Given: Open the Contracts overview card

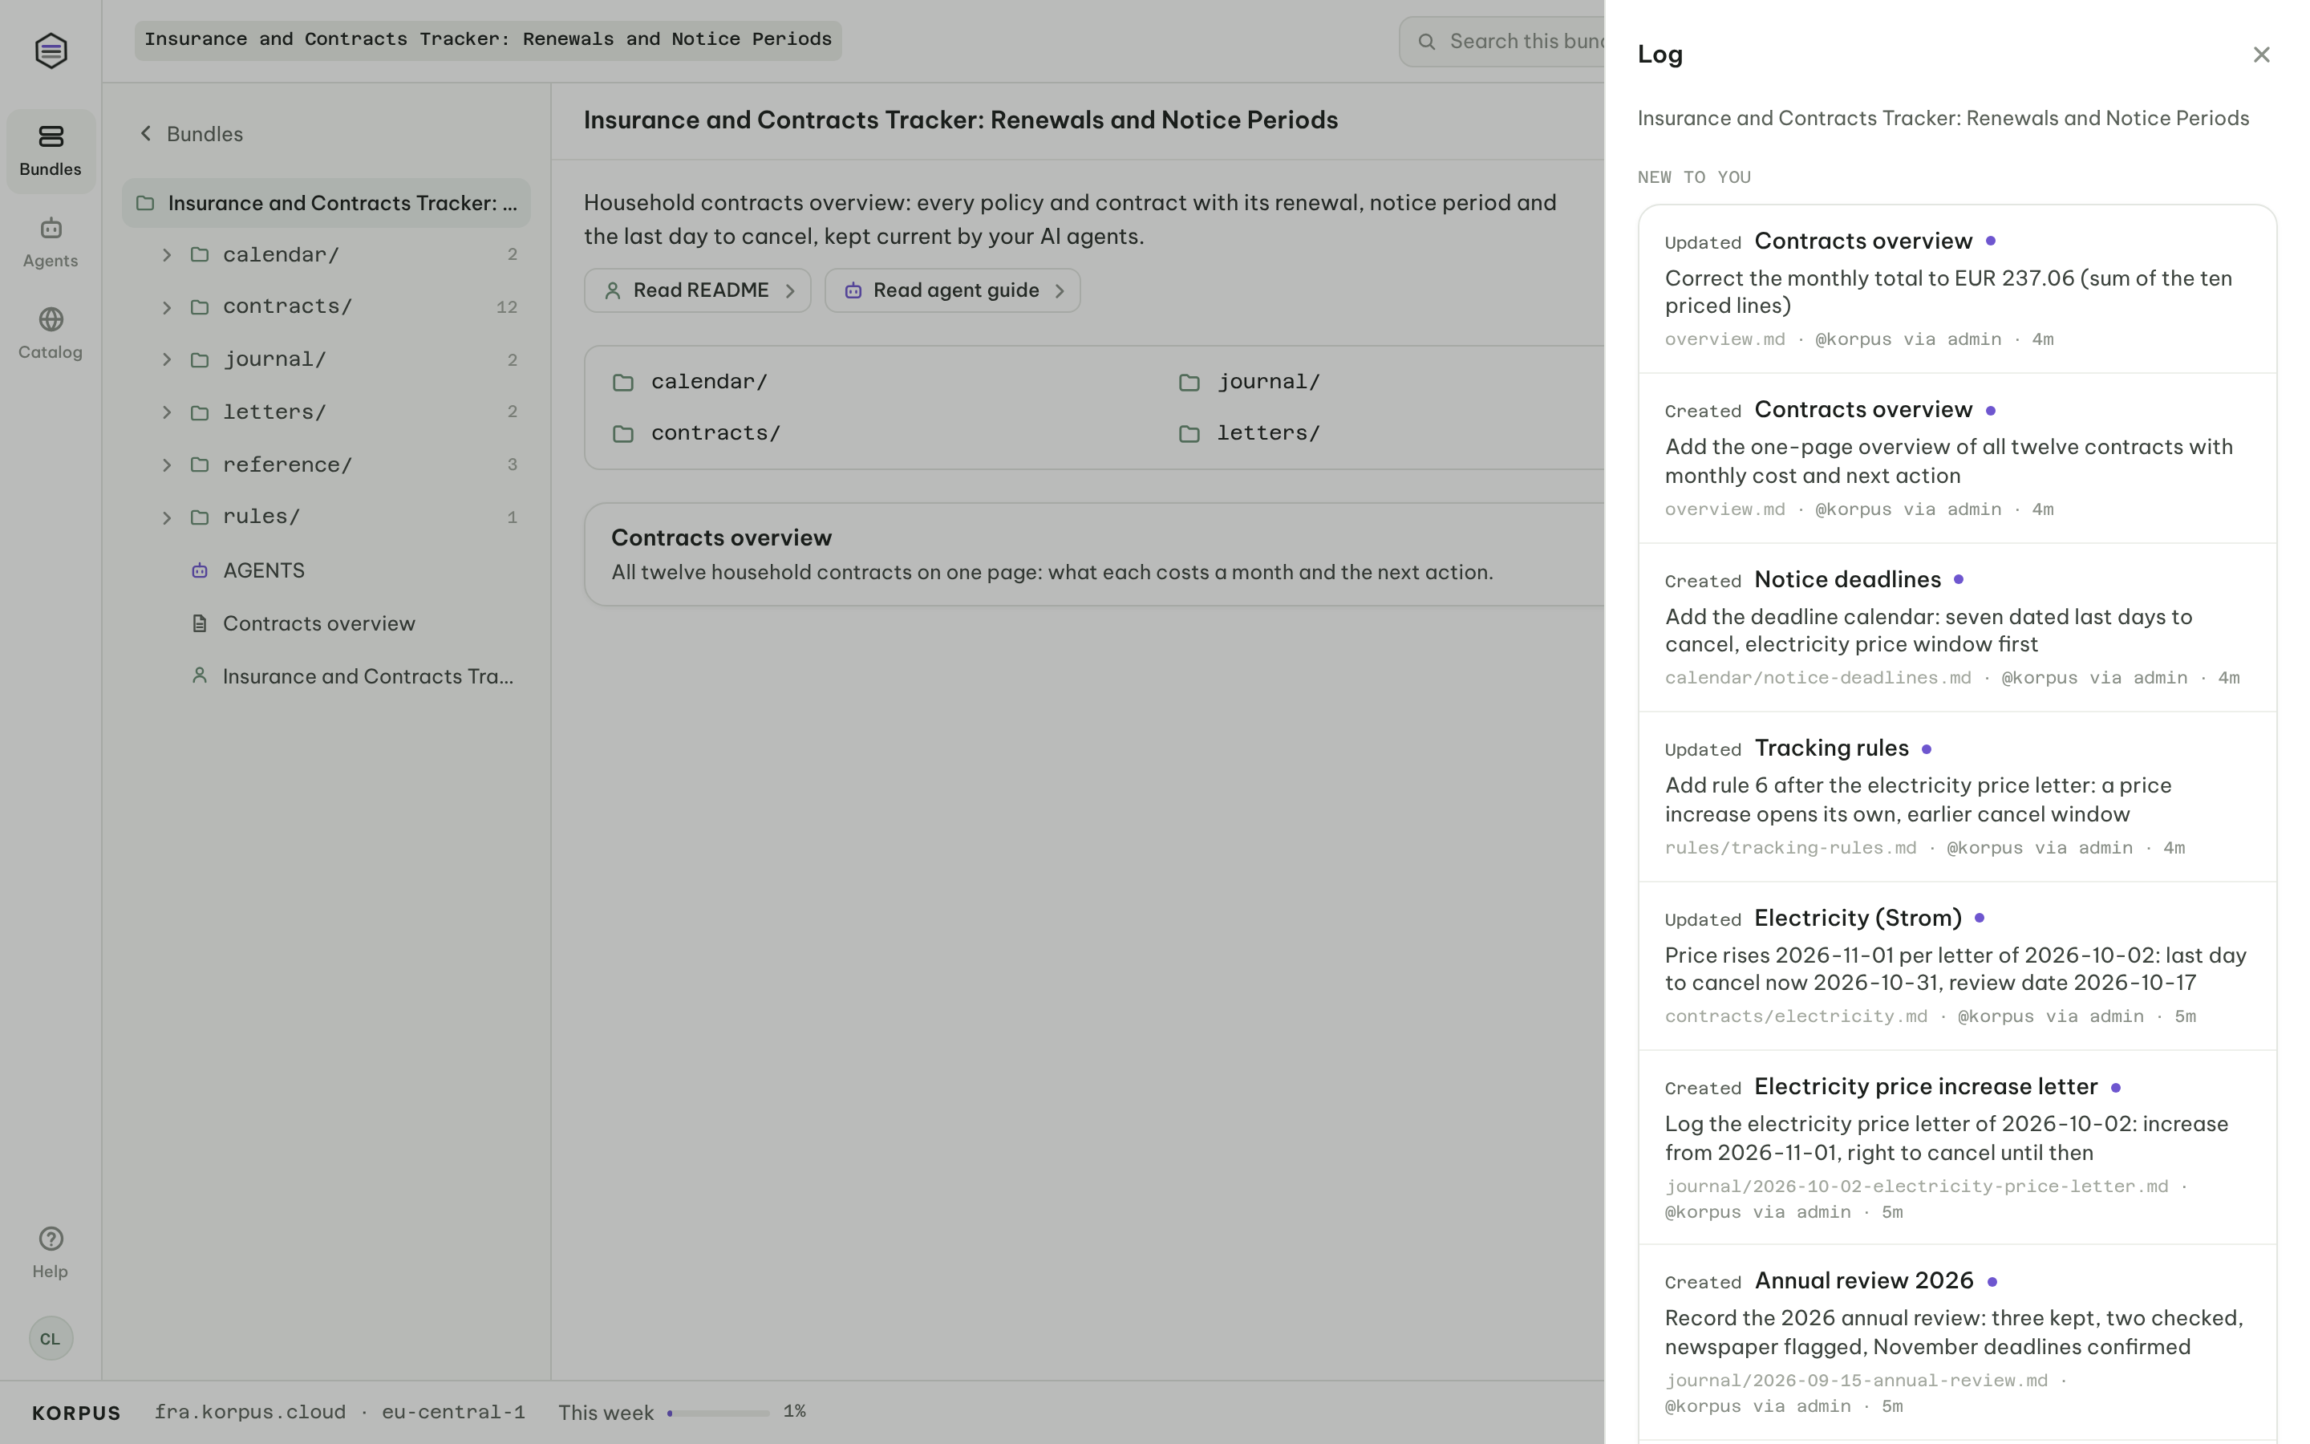Looking at the screenshot, I should pyautogui.click(x=1094, y=554).
